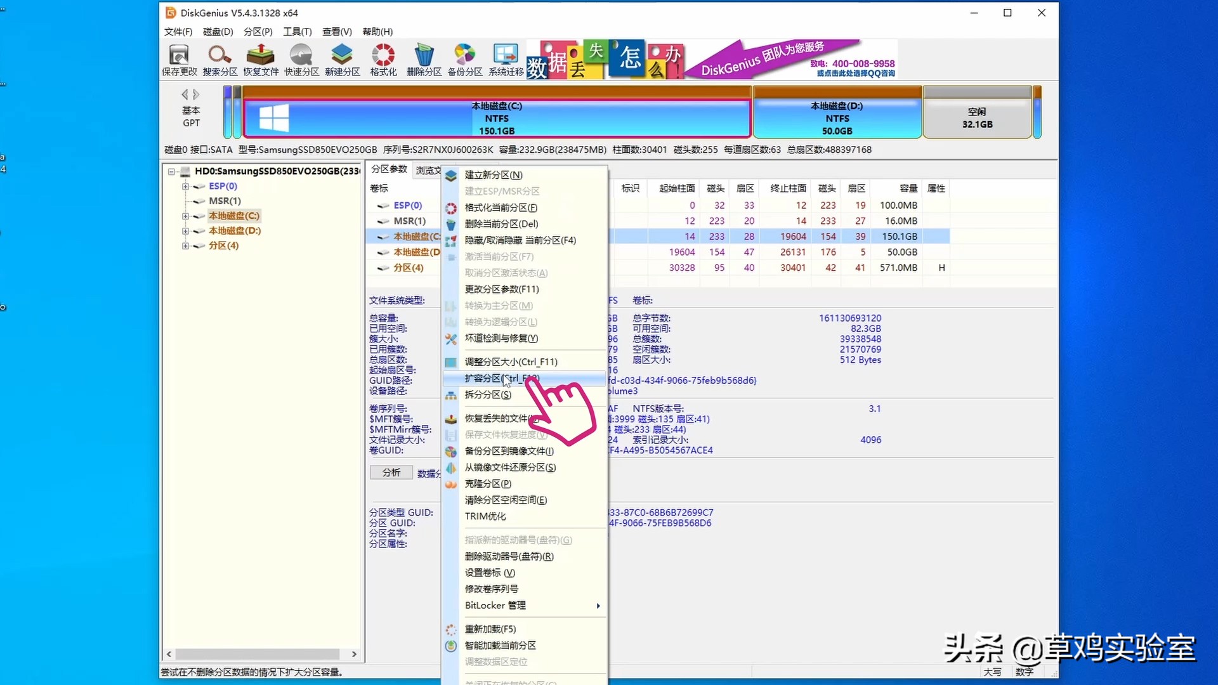This screenshot has width=1218, height=685.
Task: Open the 工具(T) menu
Action: [297, 31]
